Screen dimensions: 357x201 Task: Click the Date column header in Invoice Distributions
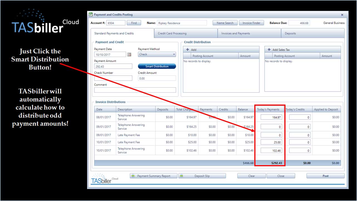(105, 109)
